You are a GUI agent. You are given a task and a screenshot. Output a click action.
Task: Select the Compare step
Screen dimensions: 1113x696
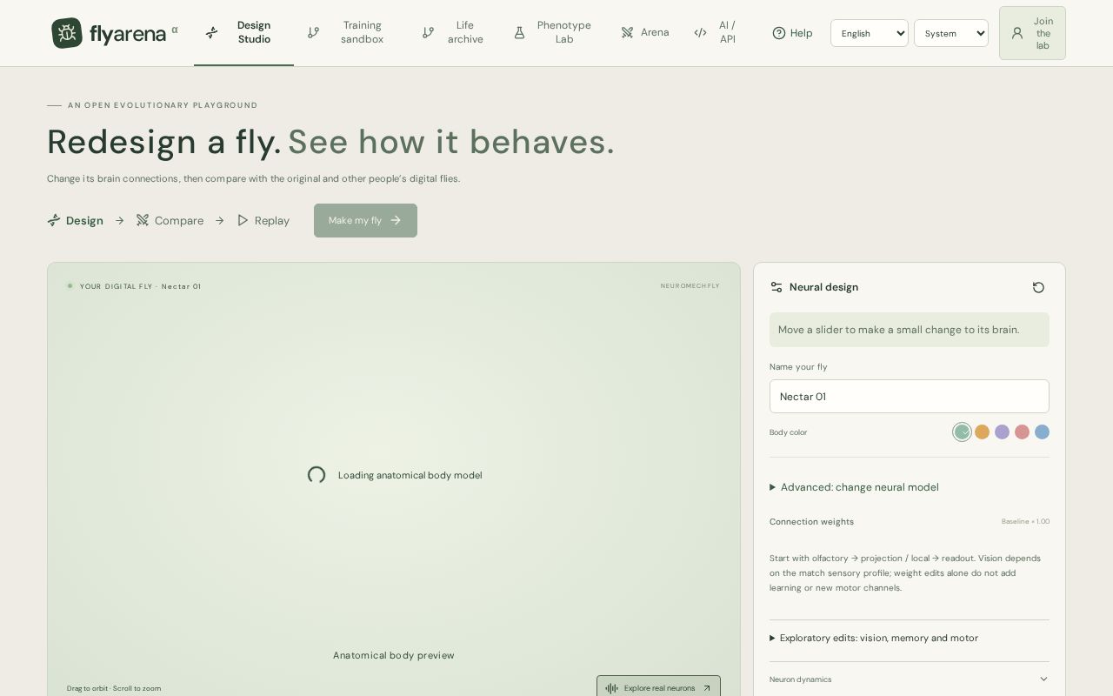[x=170, y=221]
